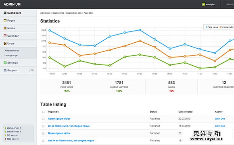Click the enstyled user avatar icon
234x145 pixels.
point(204,4)
